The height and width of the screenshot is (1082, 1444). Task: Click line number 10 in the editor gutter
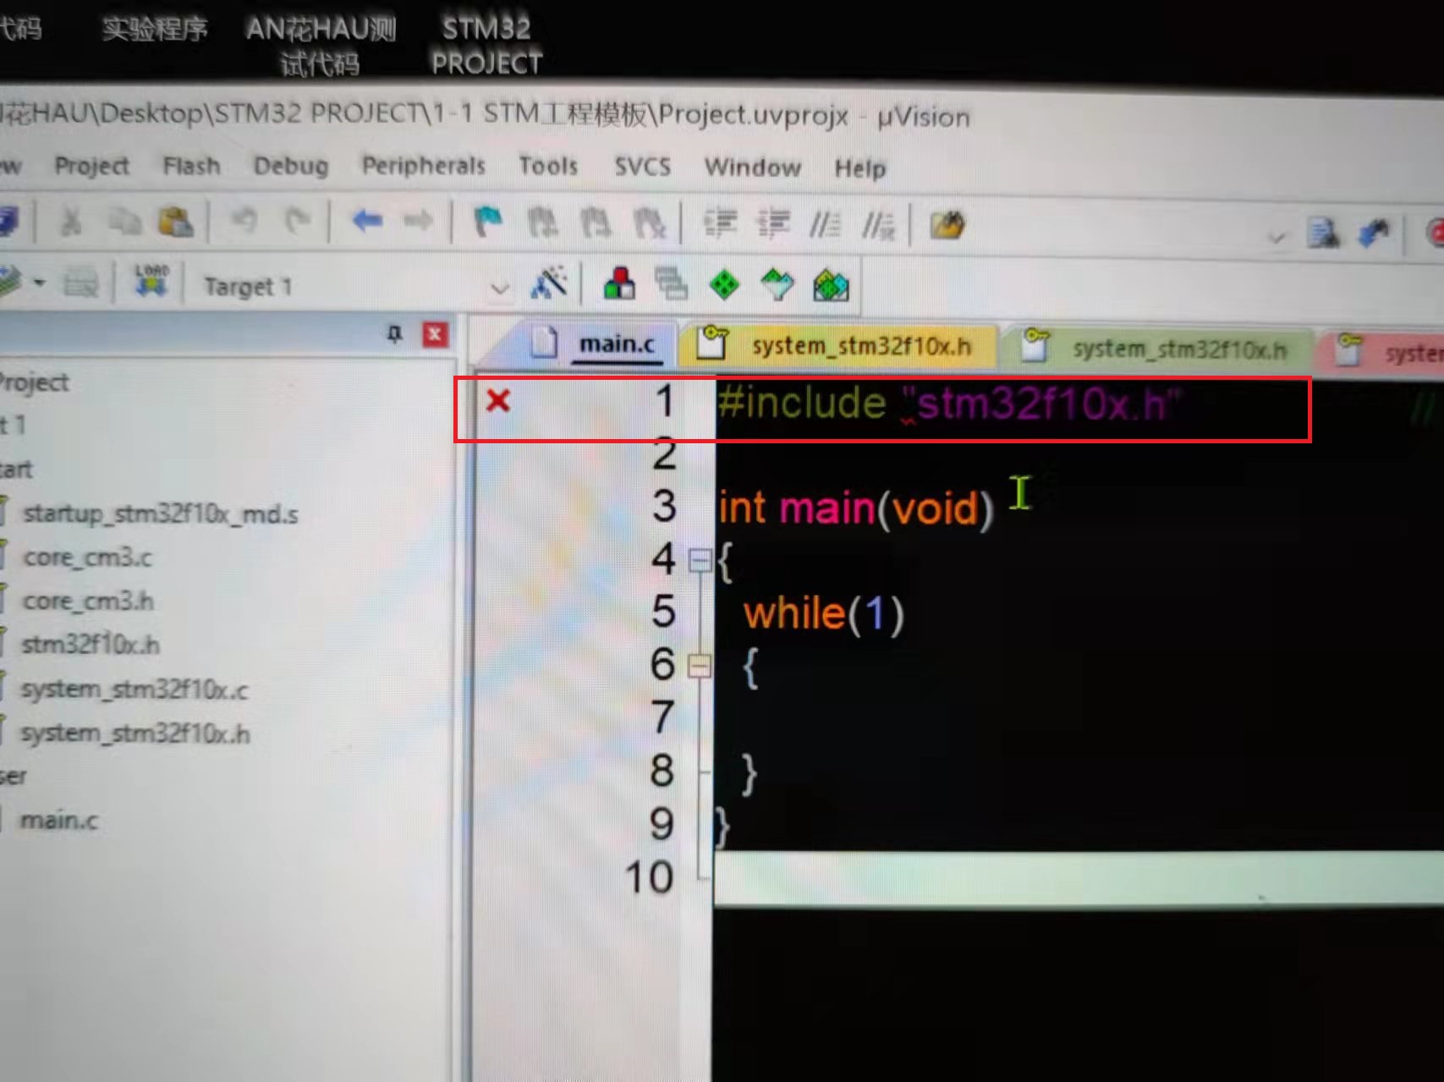coord(649,877)
